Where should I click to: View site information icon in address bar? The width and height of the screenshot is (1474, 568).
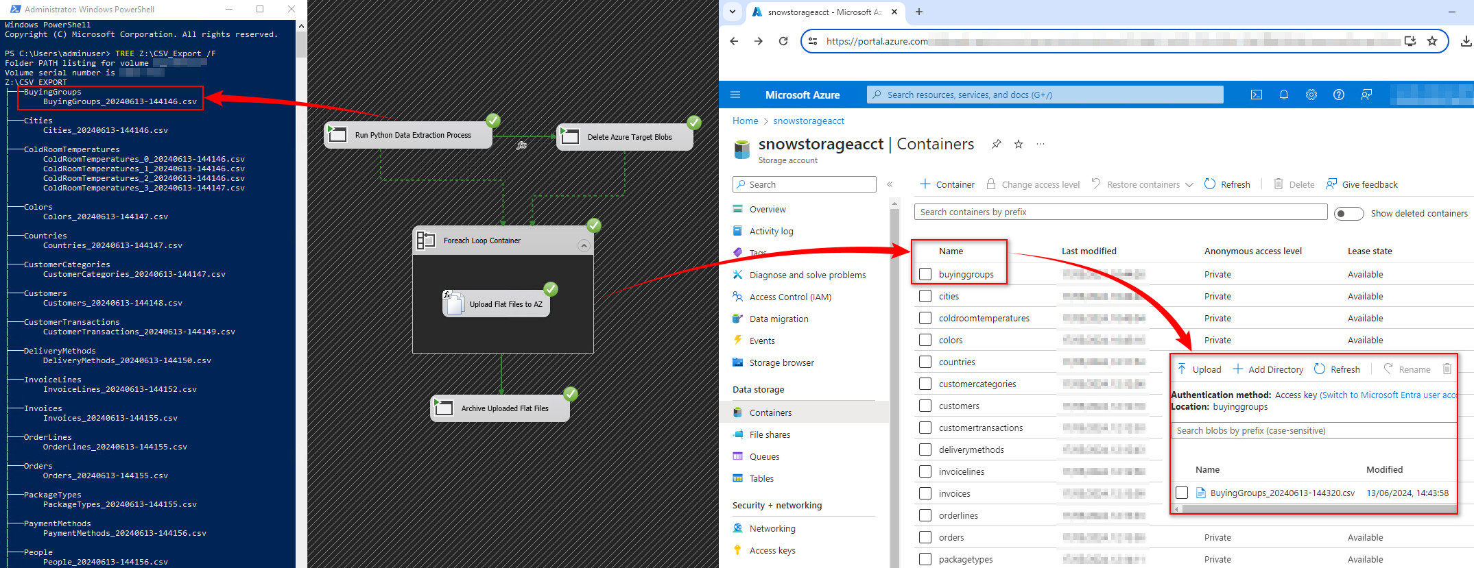point(813,41)
